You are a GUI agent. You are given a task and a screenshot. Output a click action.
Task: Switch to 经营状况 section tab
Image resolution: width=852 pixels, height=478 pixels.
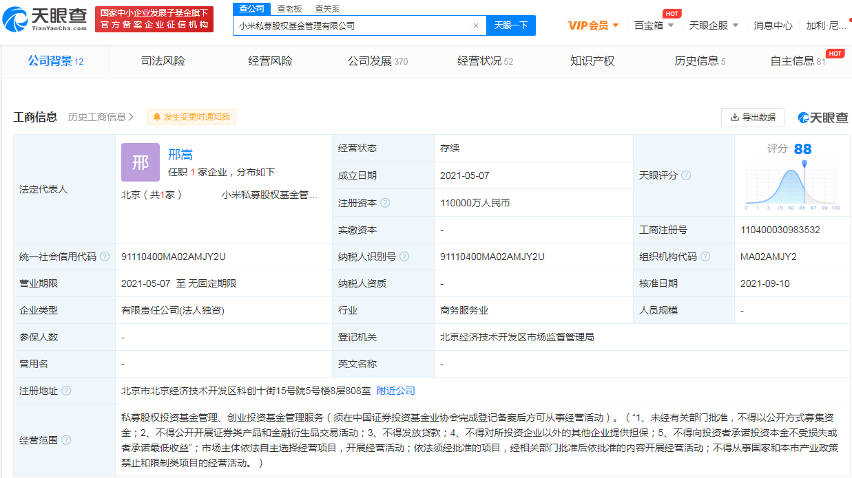tap(485, 61)
